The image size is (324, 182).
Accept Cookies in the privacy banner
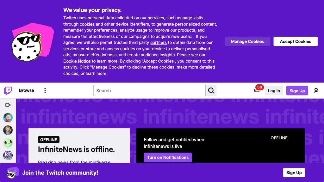pos(296,41)
